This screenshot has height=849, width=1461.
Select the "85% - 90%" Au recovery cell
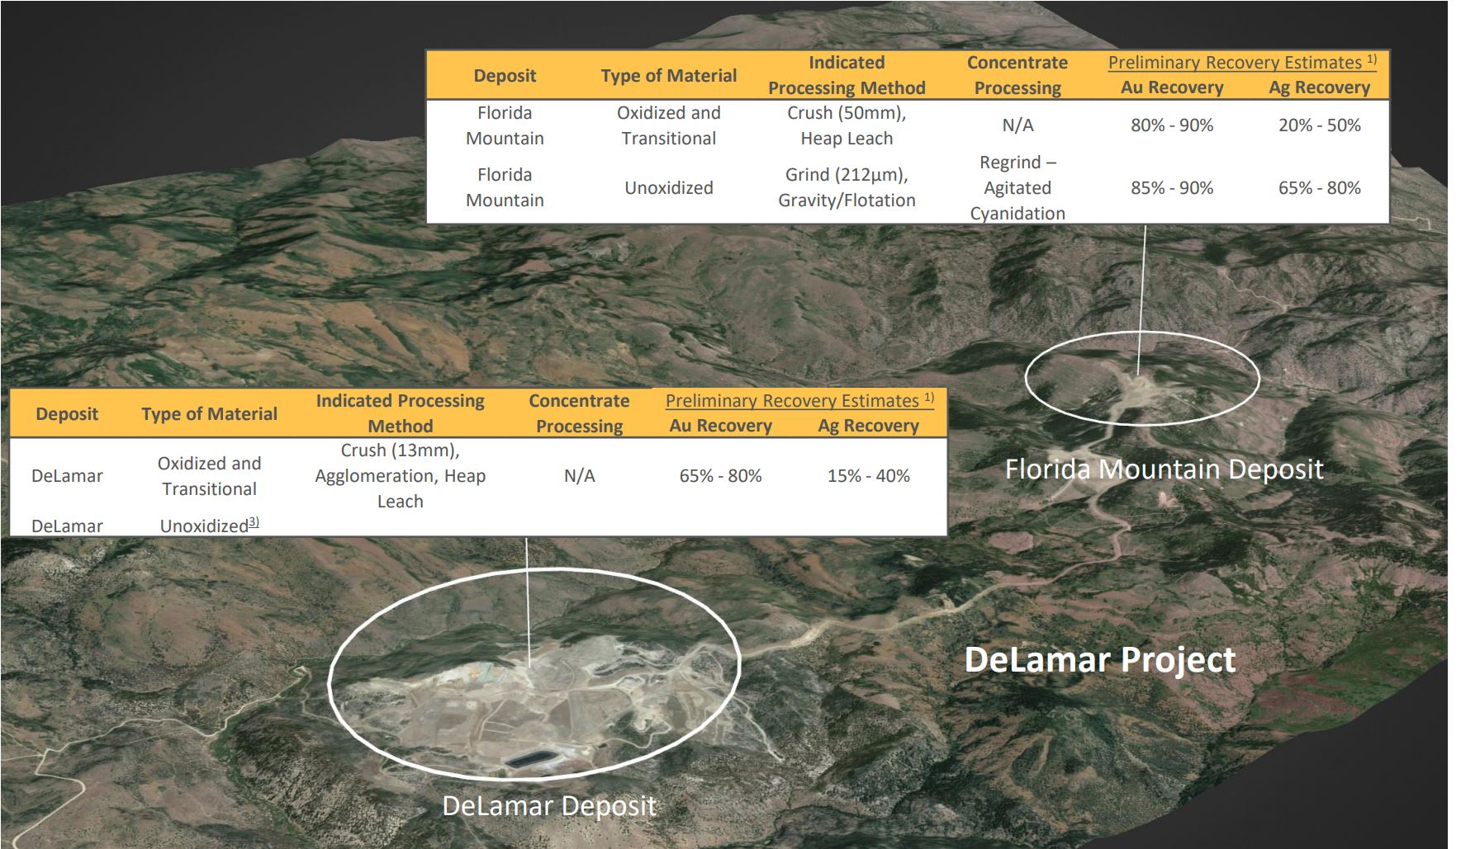pyautogui.click(x=1171, y=188)
